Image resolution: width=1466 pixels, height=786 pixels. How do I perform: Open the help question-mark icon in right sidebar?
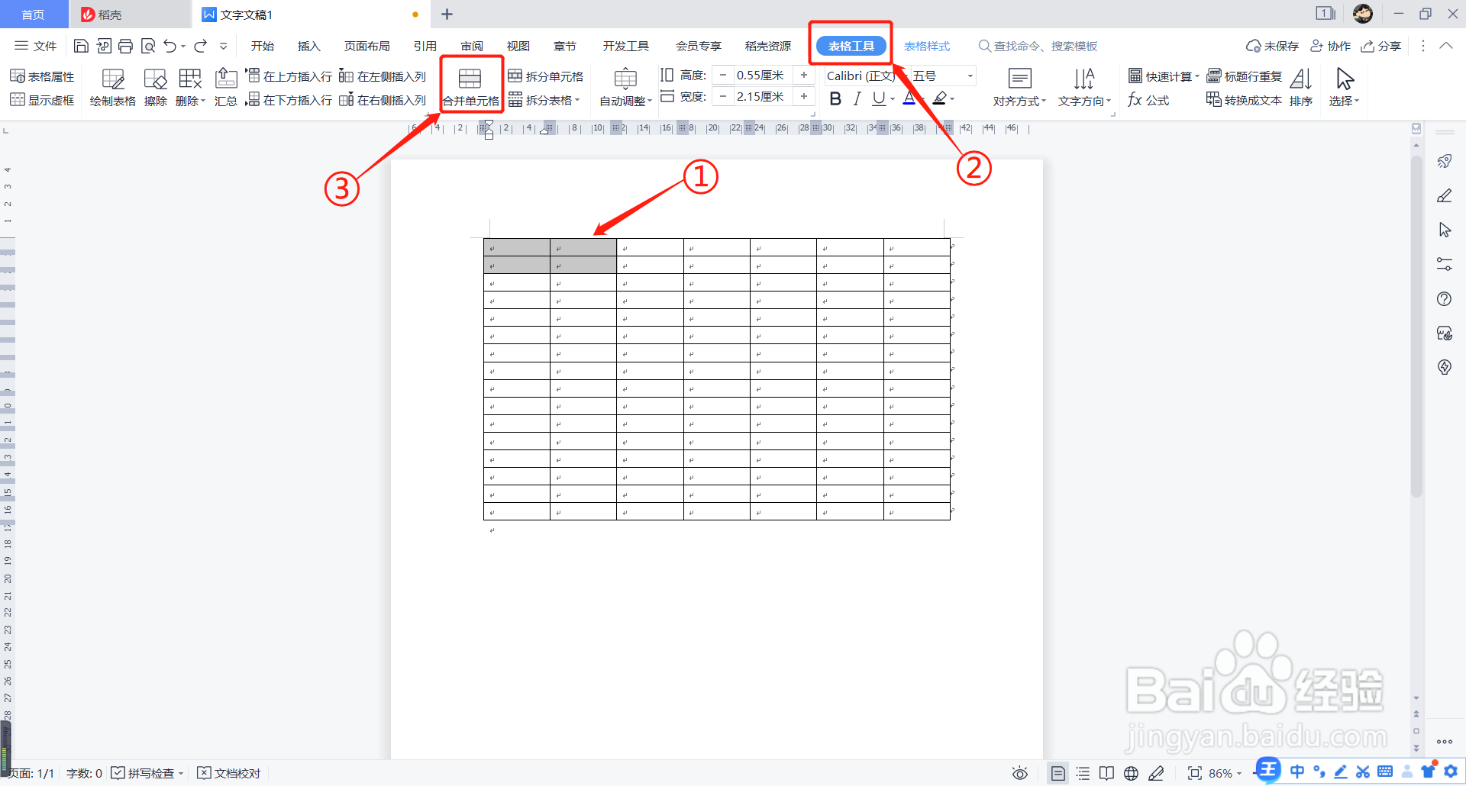click(1444, 299)
